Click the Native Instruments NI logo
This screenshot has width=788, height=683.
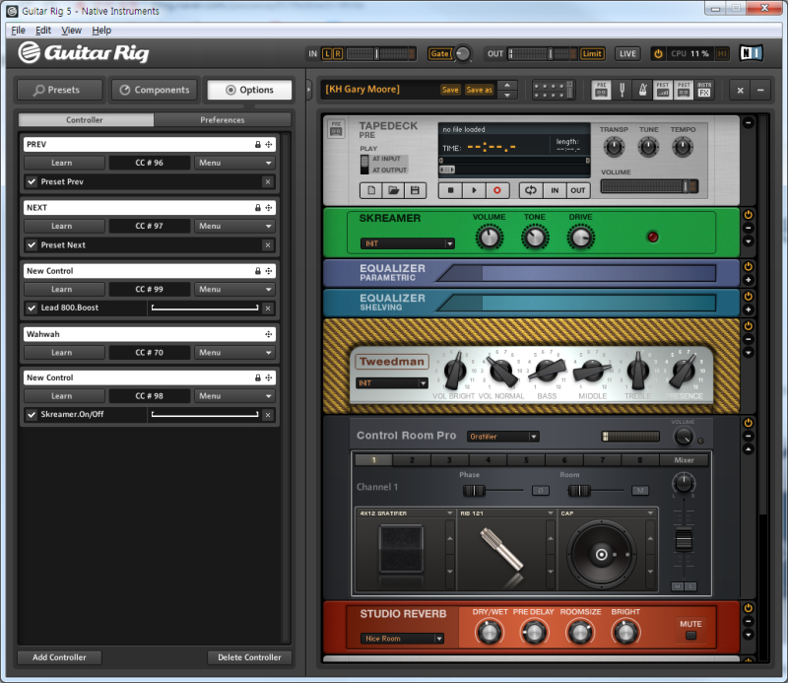click(x=752, y=53)
